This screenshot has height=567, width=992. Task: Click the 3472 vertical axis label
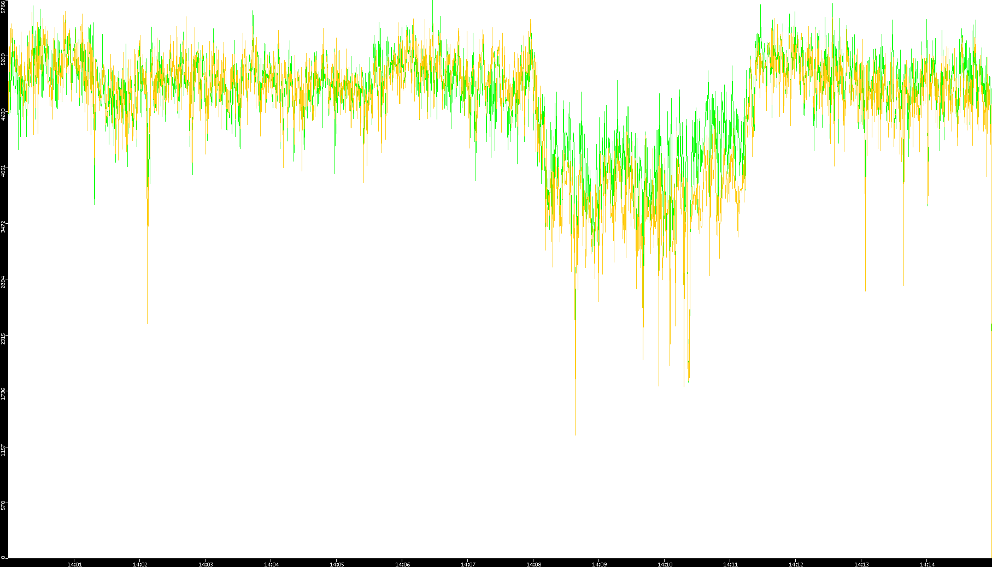click(4, 227)
